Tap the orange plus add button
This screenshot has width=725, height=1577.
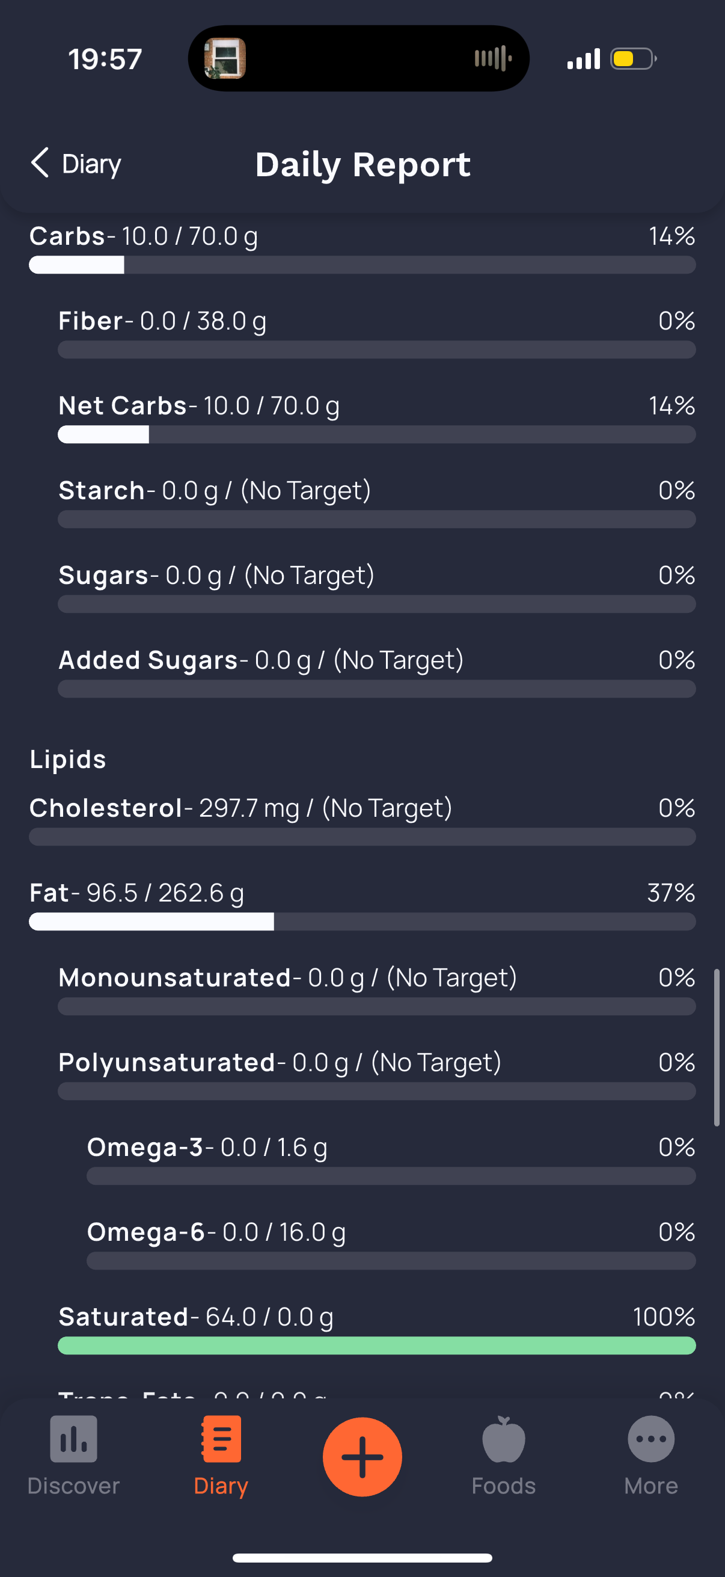point(362,1456)
